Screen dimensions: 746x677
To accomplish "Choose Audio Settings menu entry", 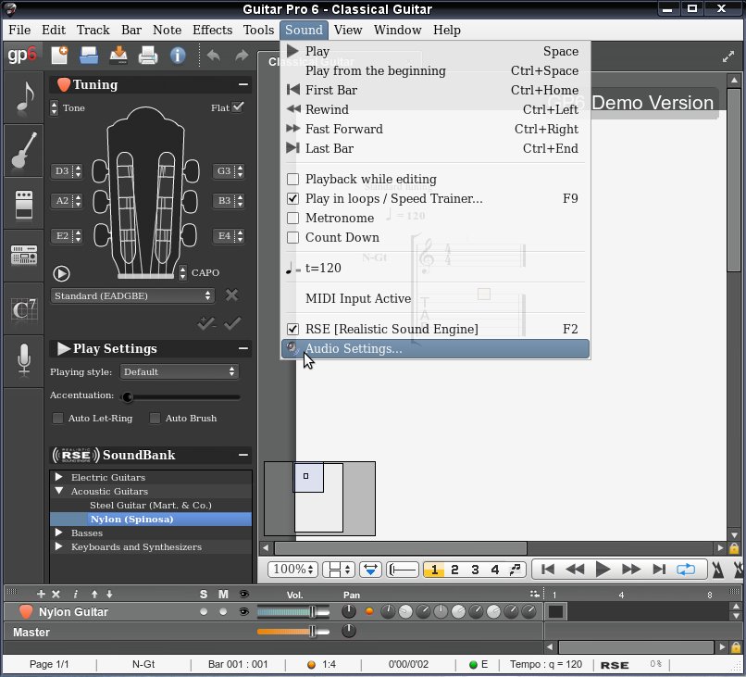I will click(435, 348).
